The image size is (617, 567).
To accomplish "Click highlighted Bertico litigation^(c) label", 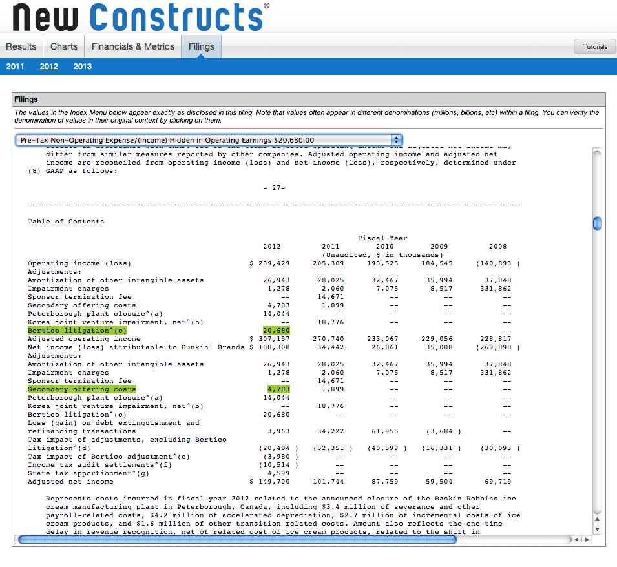I will 77,331.
